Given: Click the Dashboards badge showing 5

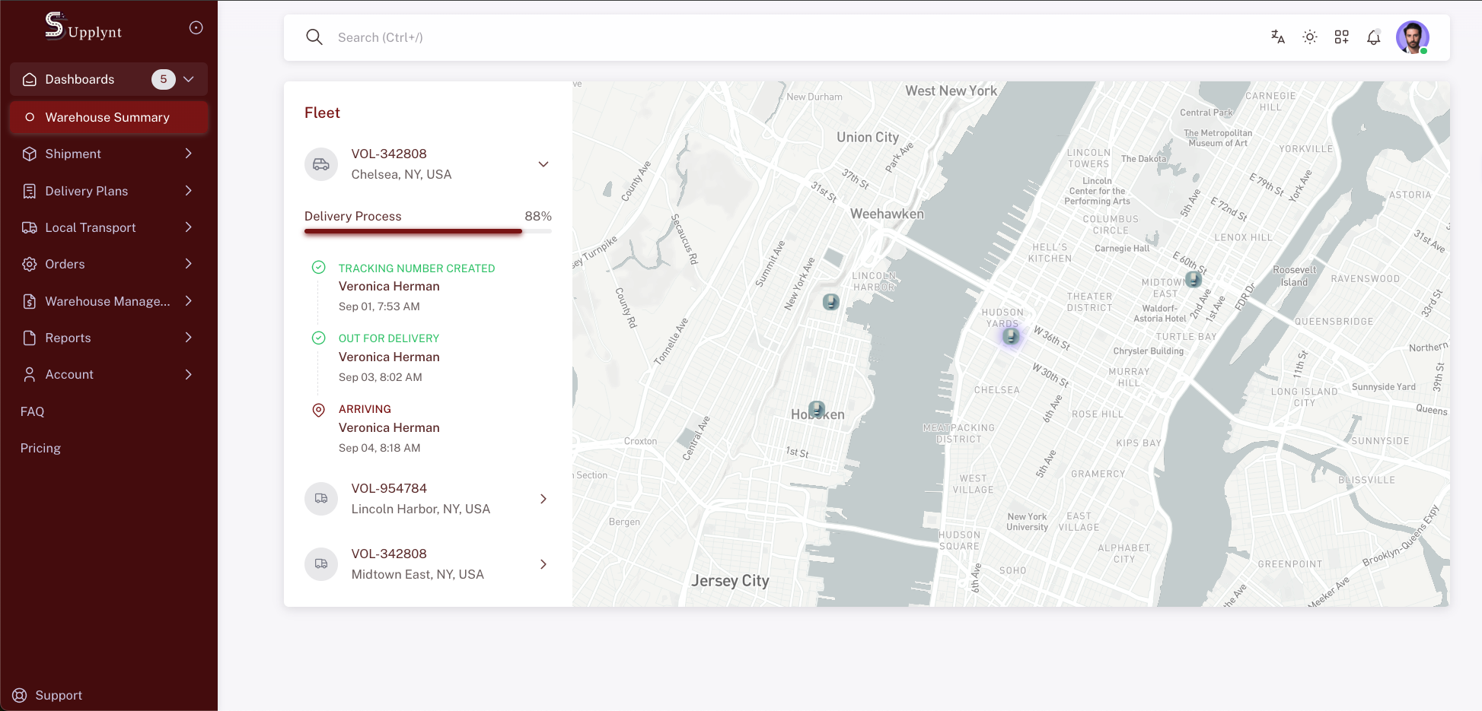Looking at the screenshot, I should pyautogui.click(x=163, y=79).
